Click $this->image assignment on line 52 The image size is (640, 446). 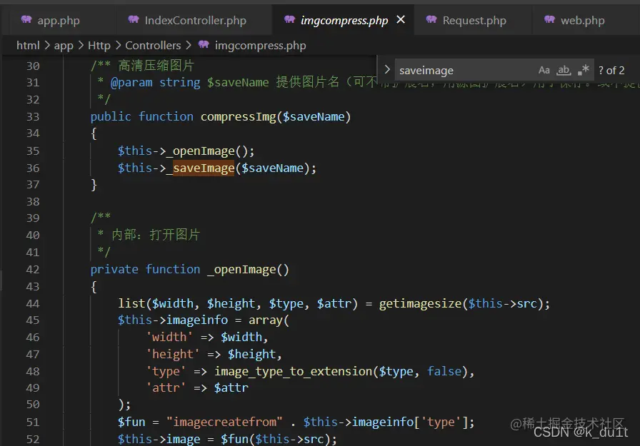(x=159, y=439)
